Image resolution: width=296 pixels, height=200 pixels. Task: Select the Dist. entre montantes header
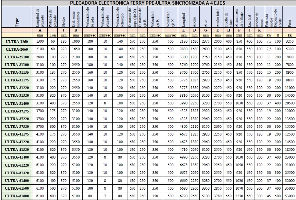click(76, 17)
